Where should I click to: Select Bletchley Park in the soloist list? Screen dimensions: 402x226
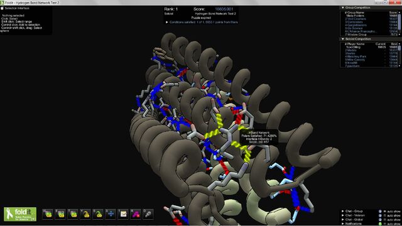pos(357,56)
